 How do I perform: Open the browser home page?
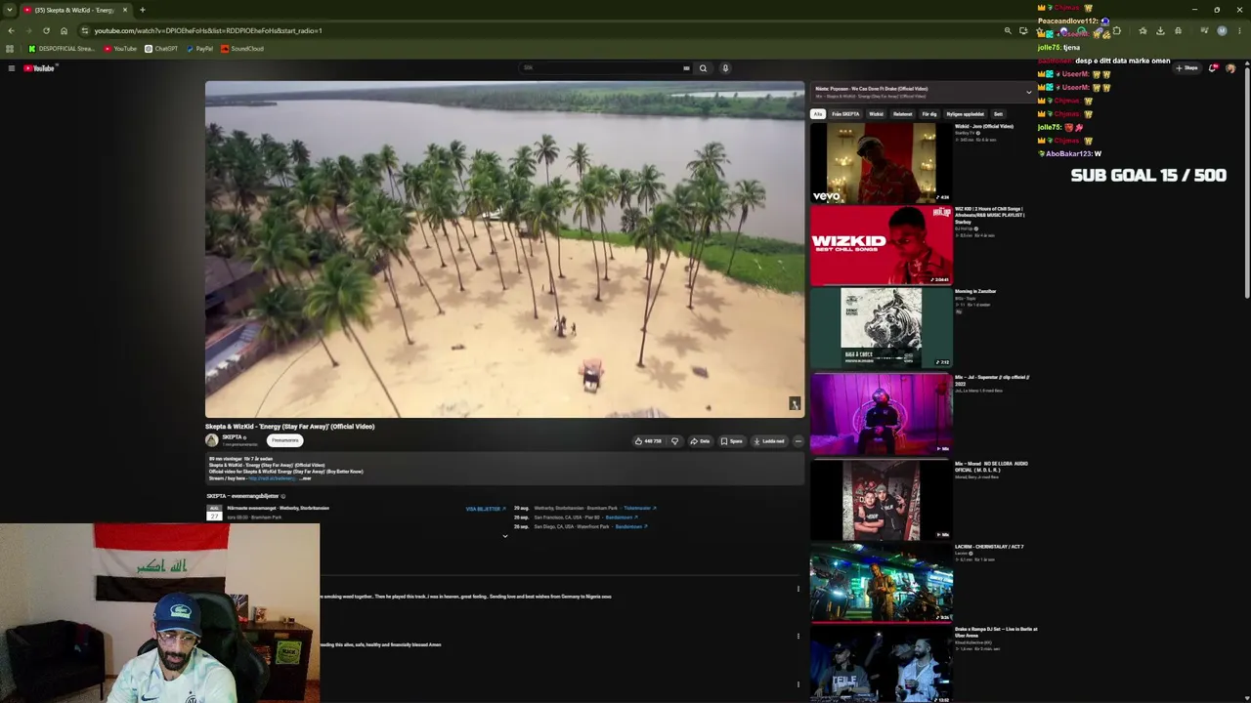tap(64, 30)
